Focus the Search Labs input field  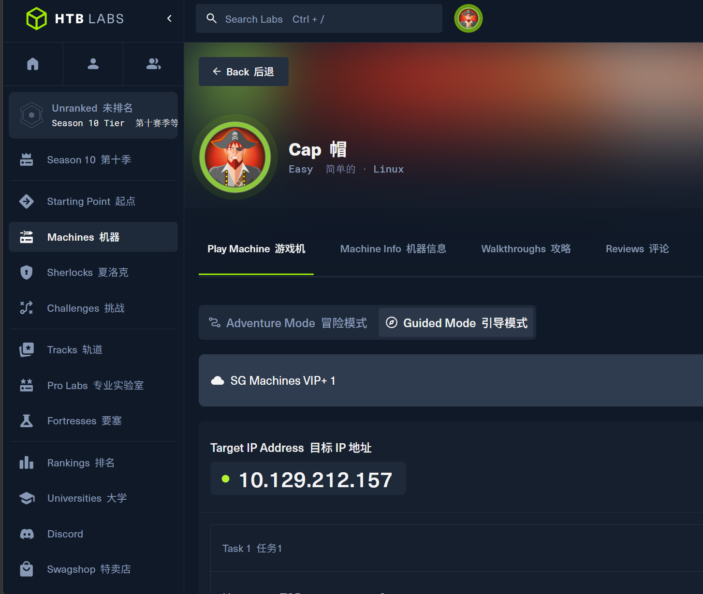coord(319,18)
